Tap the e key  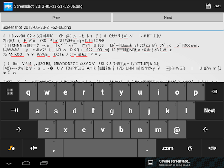(66, 92)
